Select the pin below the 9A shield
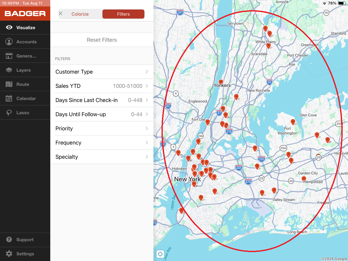This screenshot has width=348, height=261. click(x=198, y=141)
